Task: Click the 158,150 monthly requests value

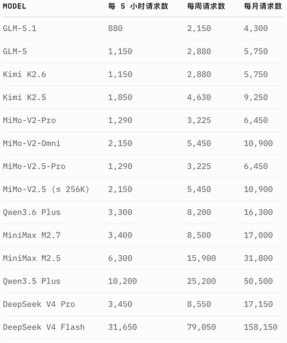Action: pos(260,327)
